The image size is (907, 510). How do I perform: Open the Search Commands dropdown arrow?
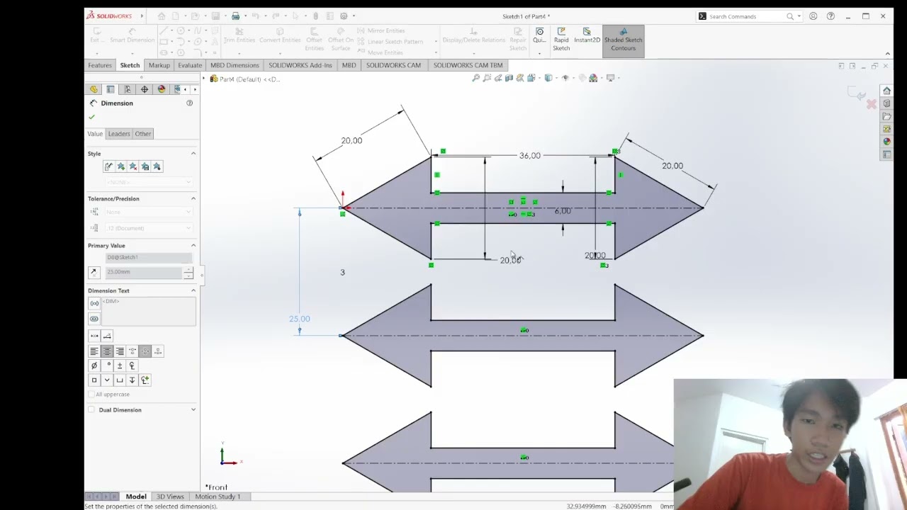(799, 16)
